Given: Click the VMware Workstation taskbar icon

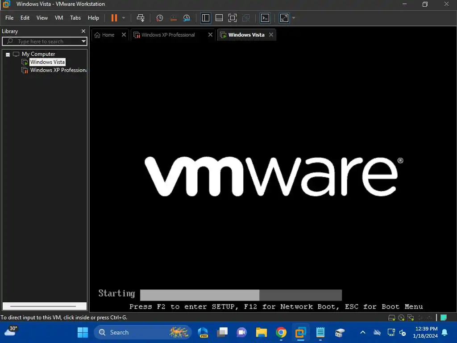Looking at the screenshot, I should [300, 332].
